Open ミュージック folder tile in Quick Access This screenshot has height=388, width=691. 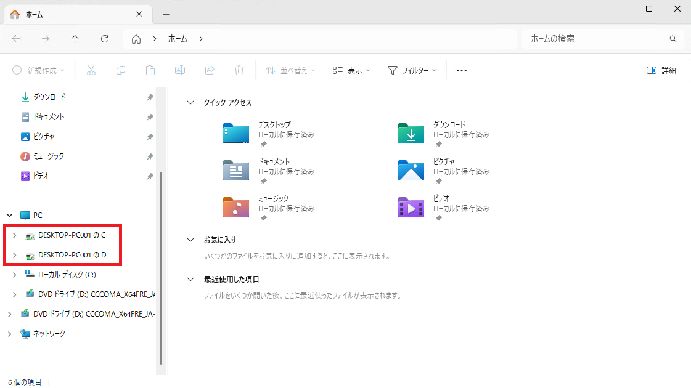pyautogui.click(x=269, y=208)
